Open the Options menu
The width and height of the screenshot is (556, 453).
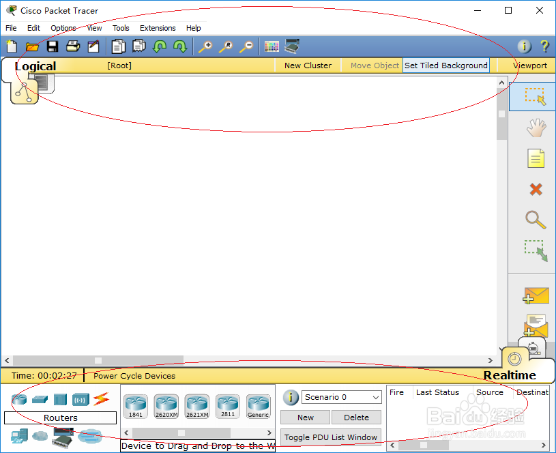tap(63, 28)
